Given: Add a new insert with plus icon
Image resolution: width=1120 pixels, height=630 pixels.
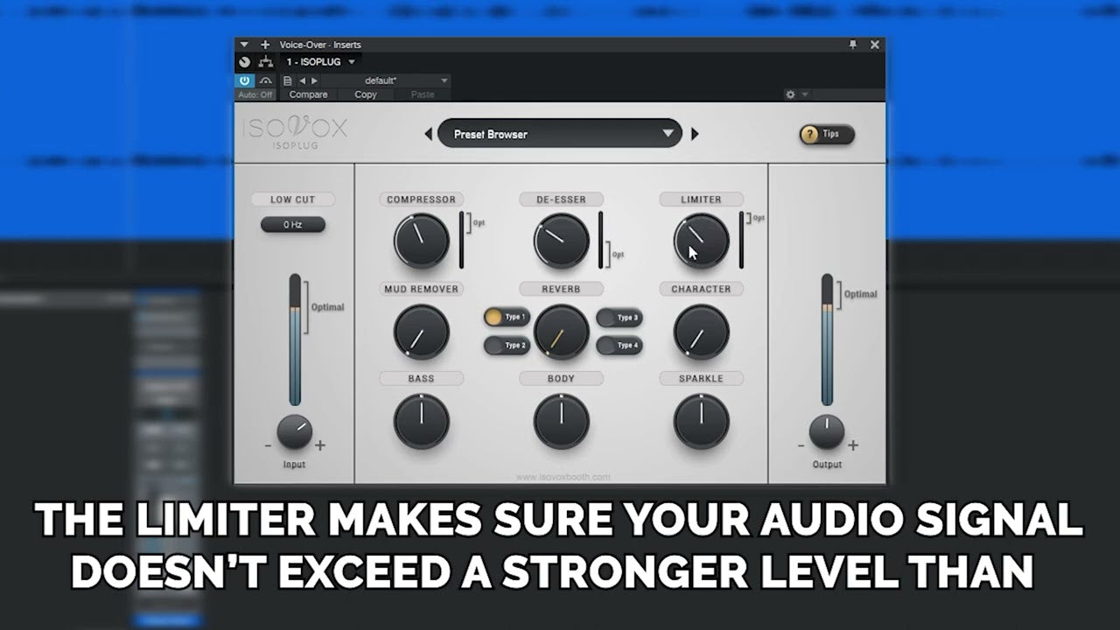Looking at the screenshot, I should click(265, 45).
